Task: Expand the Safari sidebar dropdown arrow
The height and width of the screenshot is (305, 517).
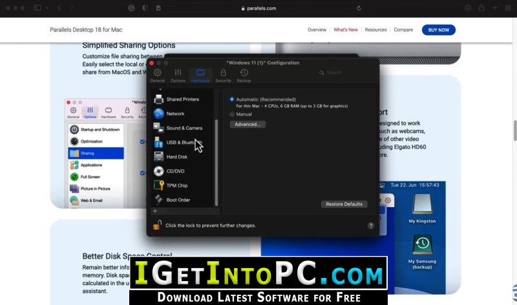Action: (47, 8)
